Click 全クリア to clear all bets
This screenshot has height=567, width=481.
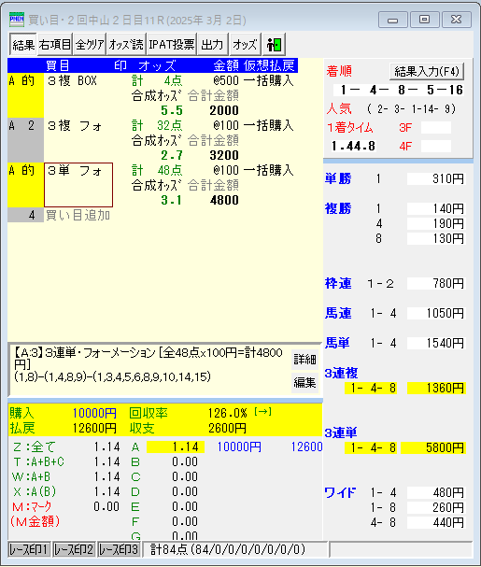coord(90,45)
